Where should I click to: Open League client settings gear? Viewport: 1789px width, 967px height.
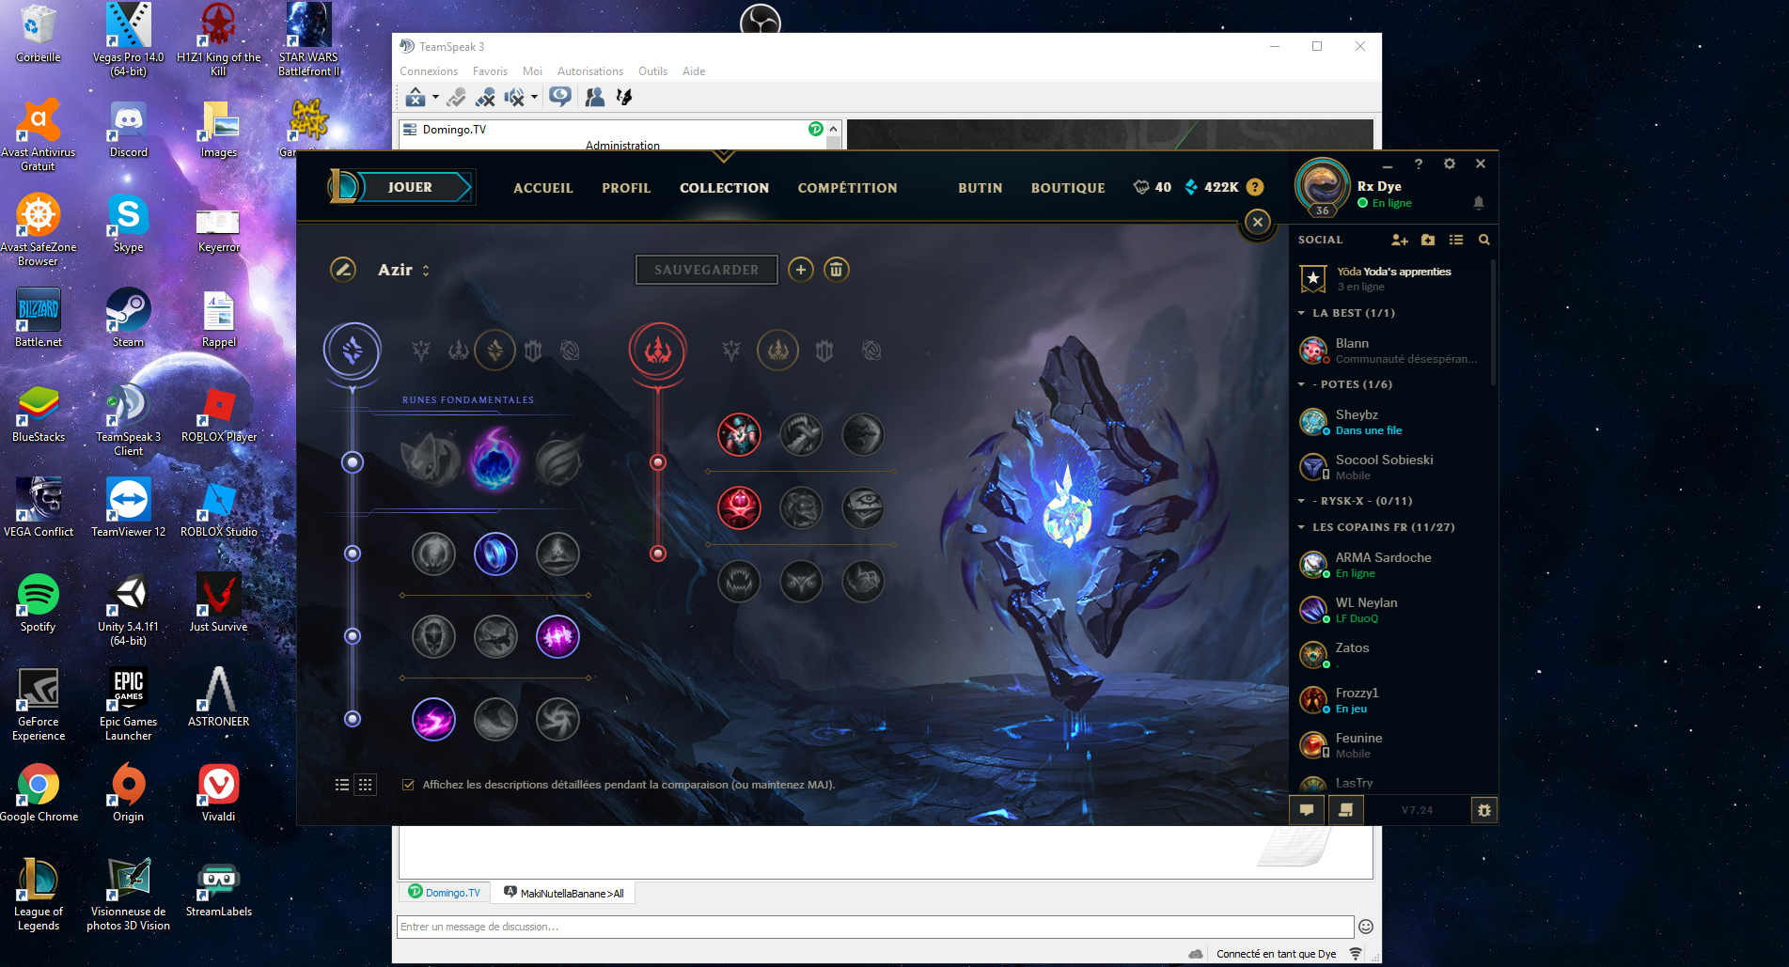1449,164
